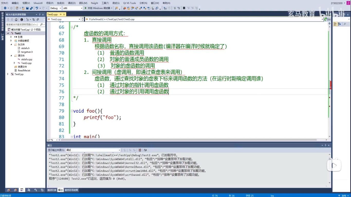Screen dimensions: 351x197
Task: Switch to the 错误列表 tab
Action: [52, 190]
